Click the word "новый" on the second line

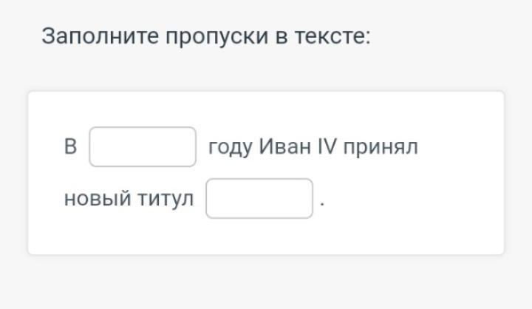(98, 199)
